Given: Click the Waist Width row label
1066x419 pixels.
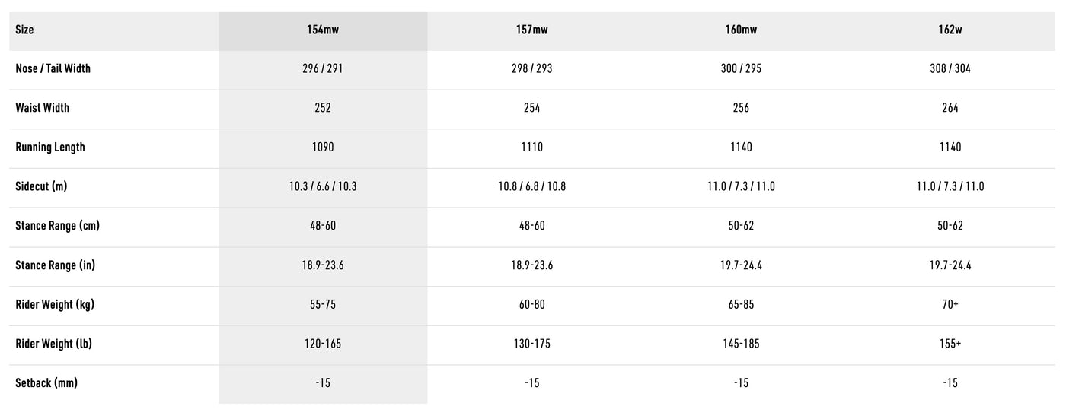Looking at the screenshot, I should point(43,108).
